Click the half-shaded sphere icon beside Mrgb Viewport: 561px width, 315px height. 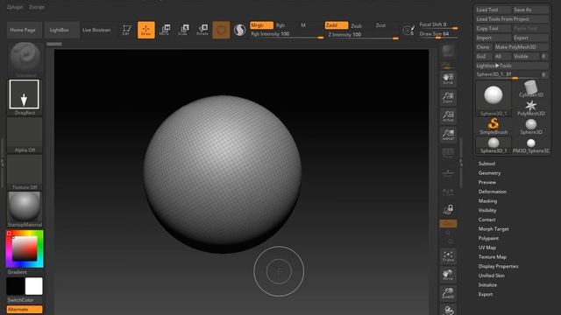(239, 30)
